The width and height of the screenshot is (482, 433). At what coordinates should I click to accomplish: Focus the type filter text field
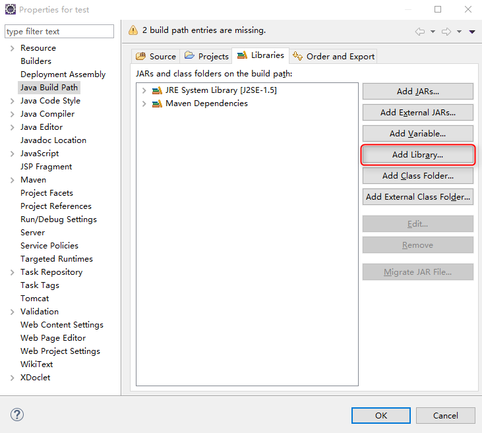coord(59,32)
